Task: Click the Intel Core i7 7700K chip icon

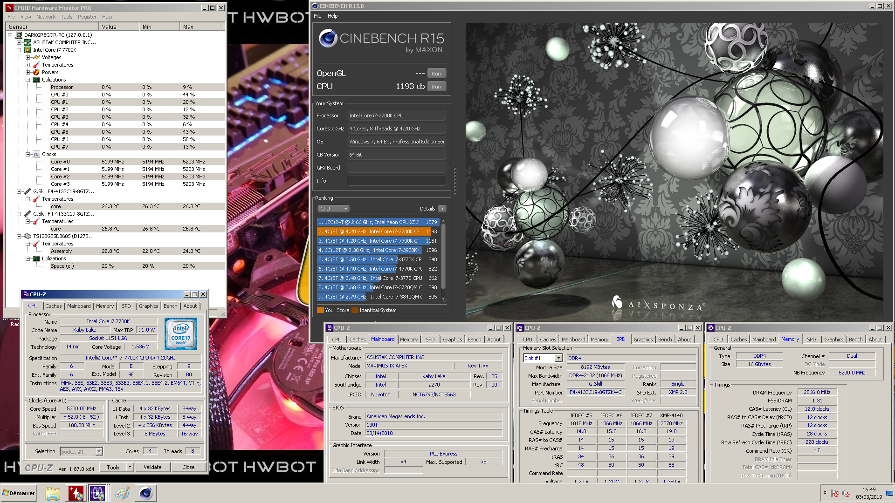Action: point(28,50)
